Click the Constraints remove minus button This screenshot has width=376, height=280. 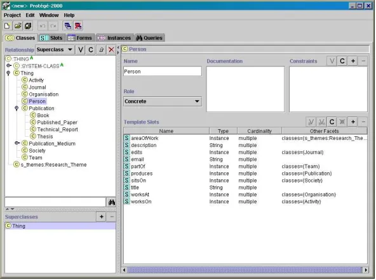point(363,61)
